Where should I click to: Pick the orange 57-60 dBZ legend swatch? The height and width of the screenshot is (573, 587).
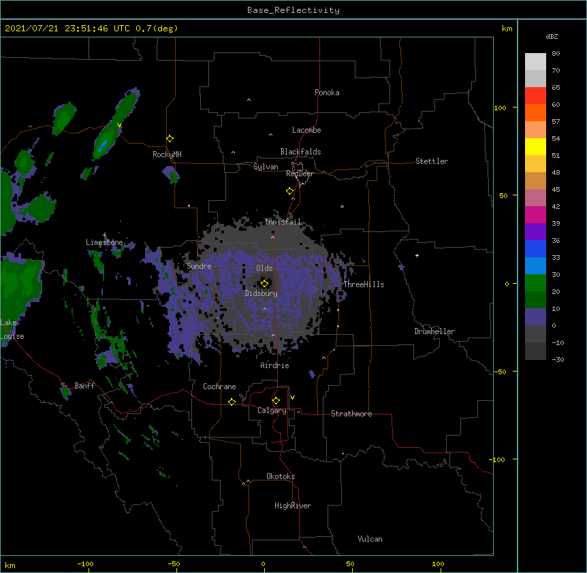point(535,112)
